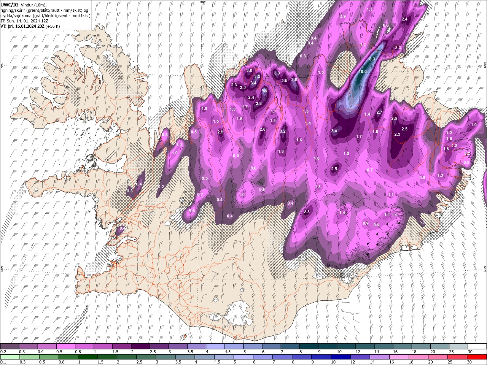Click the 3.0 snowfall value near the north coast

coord(249,71)
